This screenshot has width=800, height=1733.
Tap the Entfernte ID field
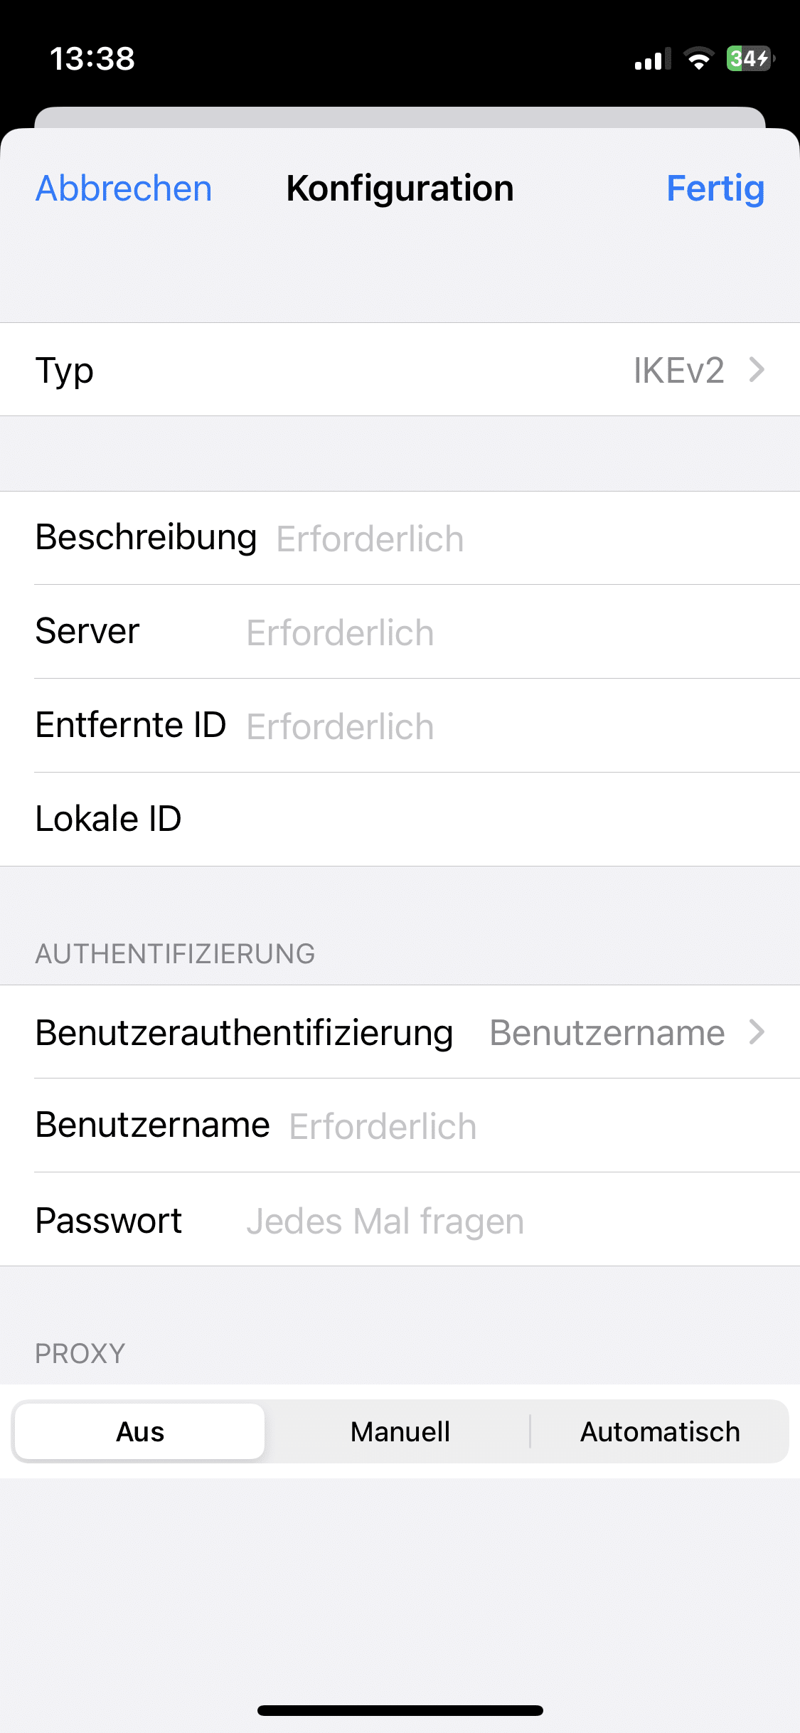512,726
